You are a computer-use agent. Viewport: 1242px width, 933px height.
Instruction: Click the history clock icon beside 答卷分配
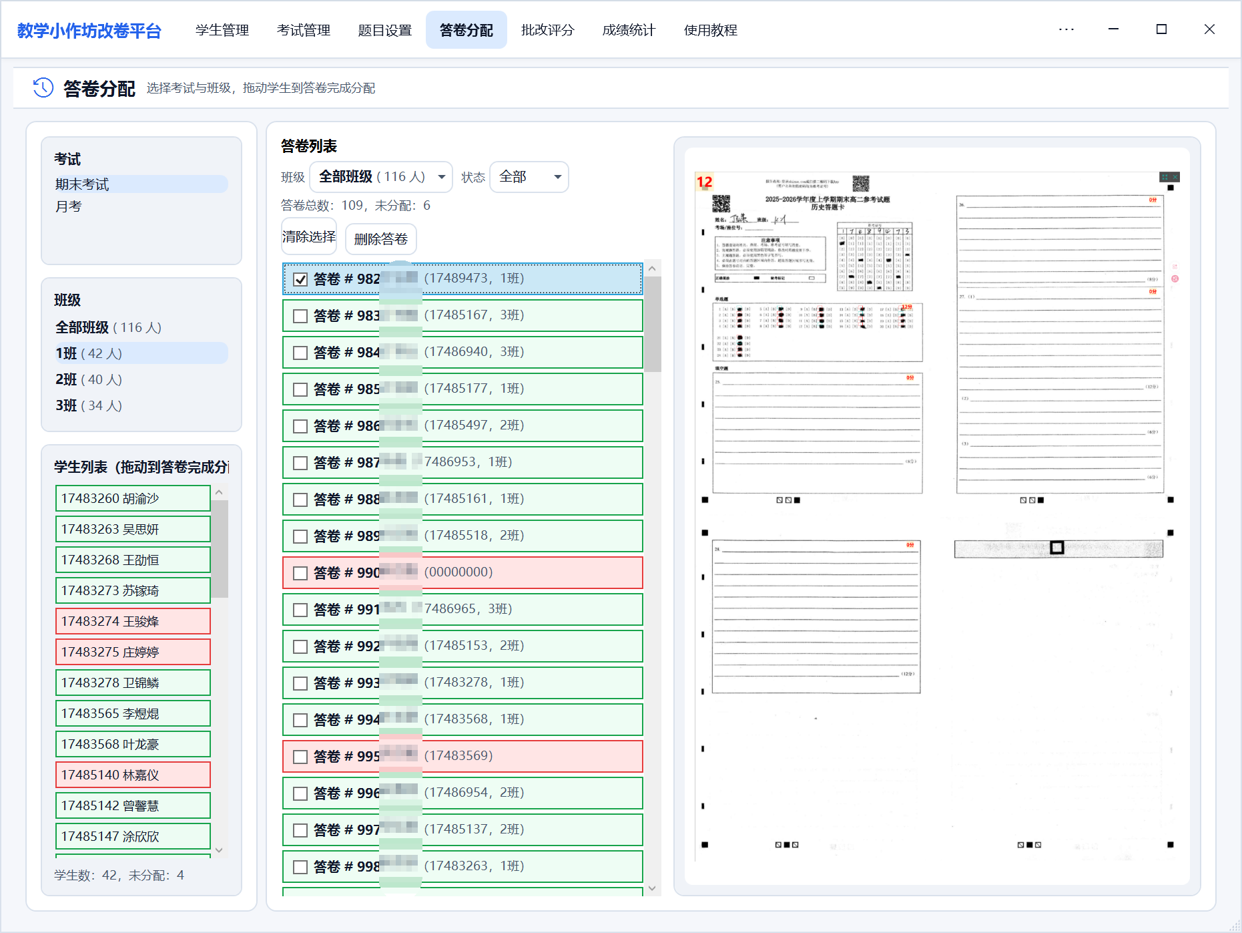[x=43, y=87]
